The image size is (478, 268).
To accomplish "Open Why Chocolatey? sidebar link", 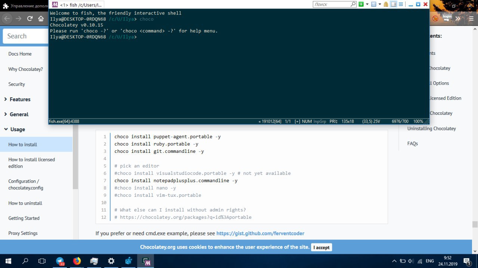I will pyautogui.click(x=25, y=69).
